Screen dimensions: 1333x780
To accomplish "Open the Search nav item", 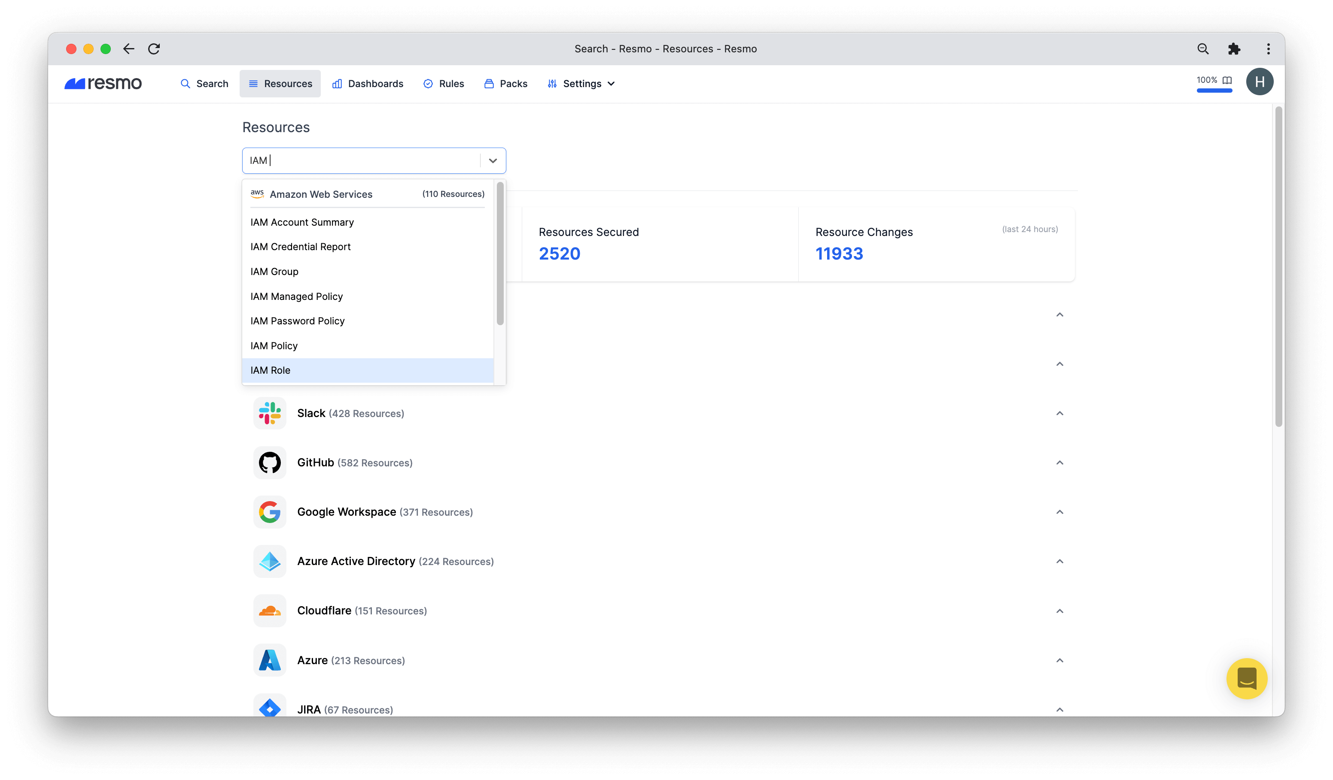I will [204, 84].
